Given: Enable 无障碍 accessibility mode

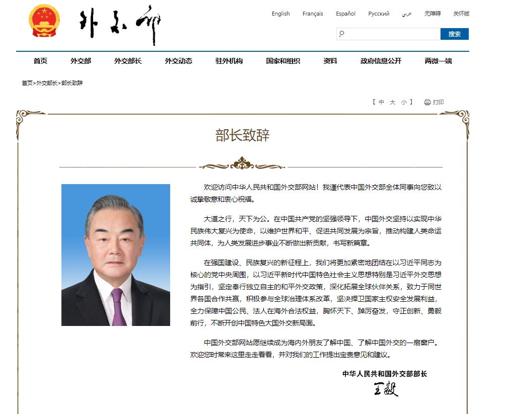Looking at the screenshot, I should [432, 14].
